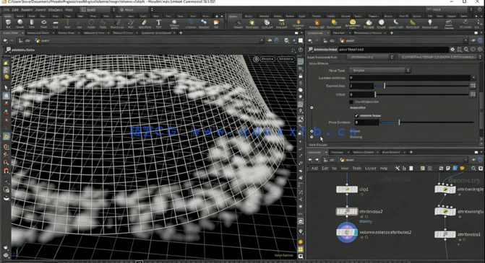The height and width of the screenshot is (263, 485).
Task: Open the network editor path dropdown arrow
Action: (465, 160)
